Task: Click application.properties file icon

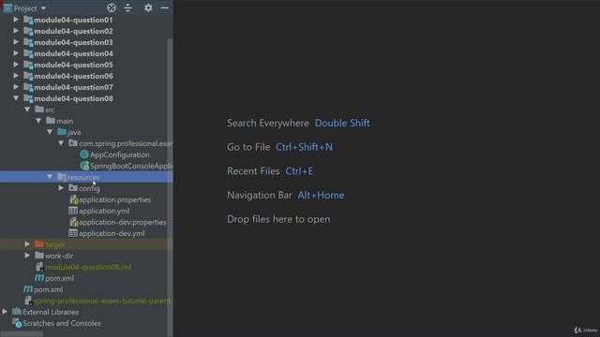Action: click(73, 199)
